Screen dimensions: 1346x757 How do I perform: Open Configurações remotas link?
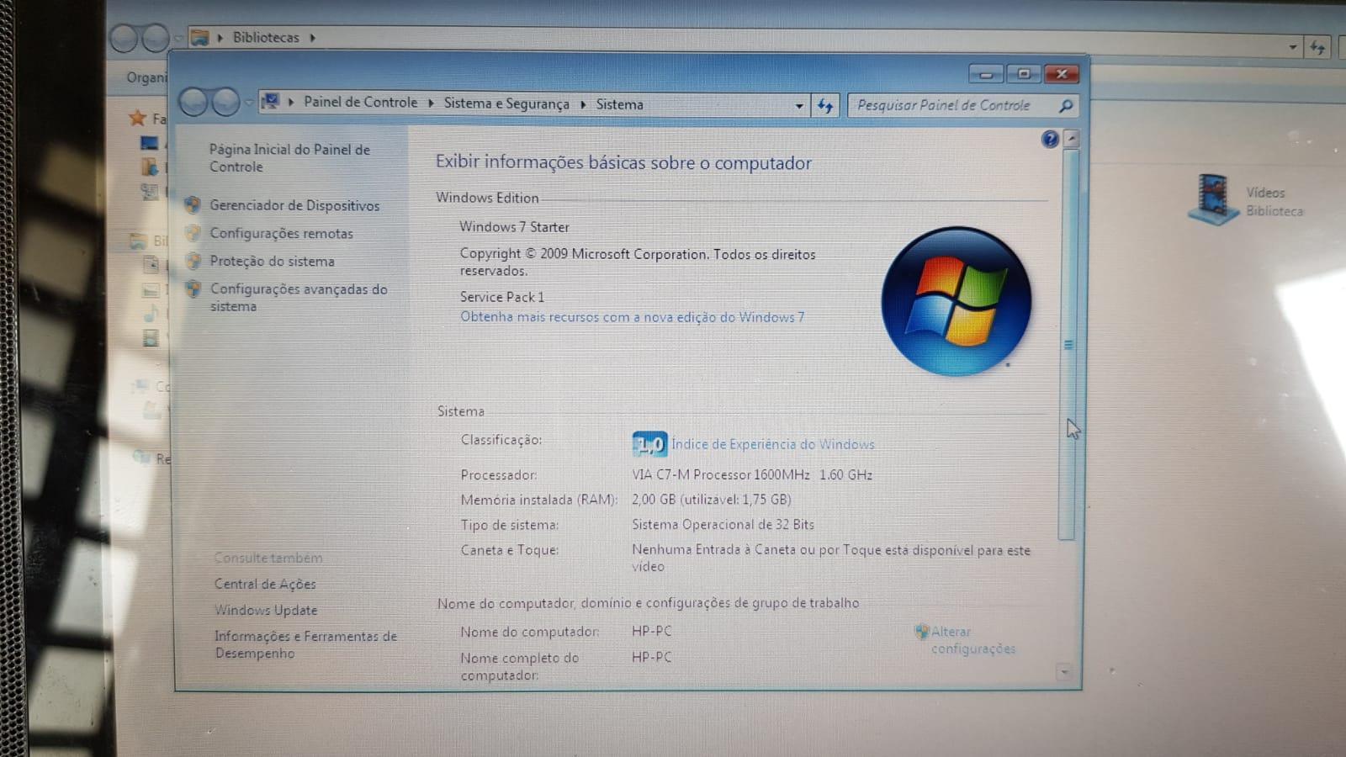click(281, 233)
